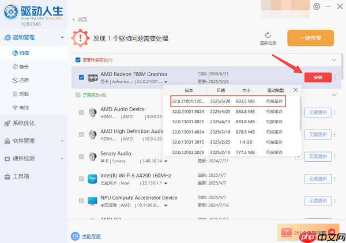Open more options for NPU Compute Accelerator row
Image resolution: width=346 pixels, height=243 pixels.
coord(334,201)
